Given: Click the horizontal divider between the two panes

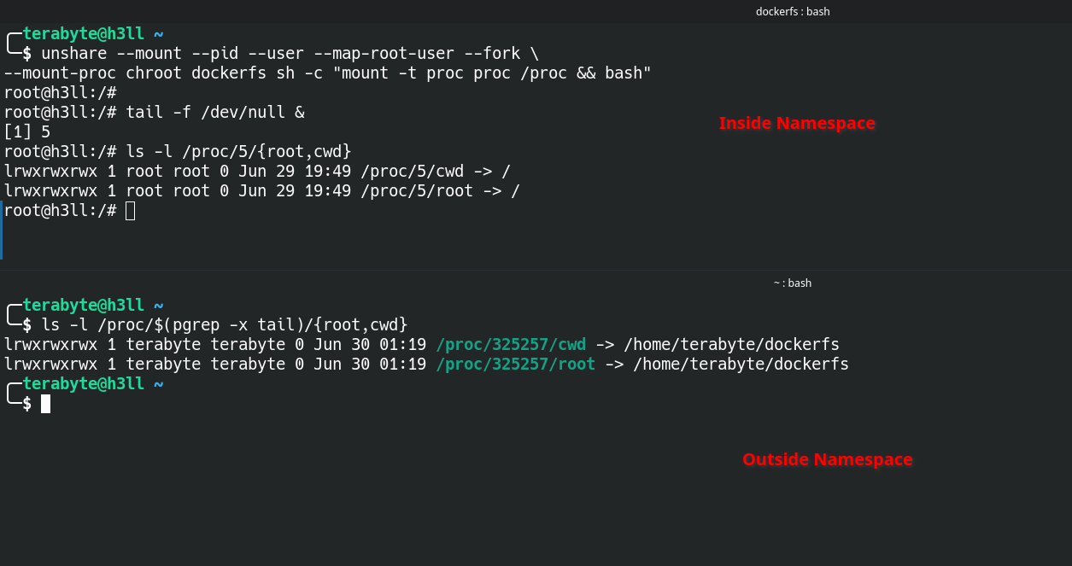Looking at the screenshot, I should click(x=536, y=271).
